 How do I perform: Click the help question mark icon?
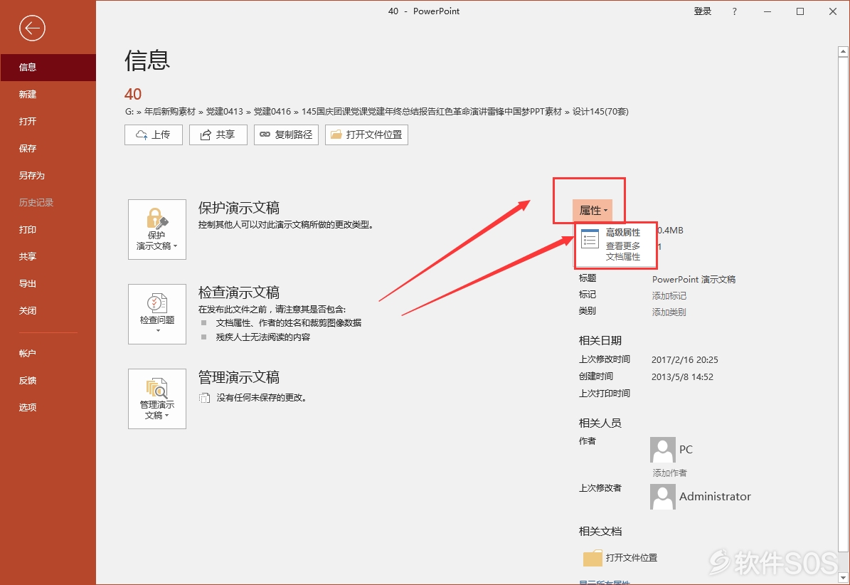click(x=735, y=11)
